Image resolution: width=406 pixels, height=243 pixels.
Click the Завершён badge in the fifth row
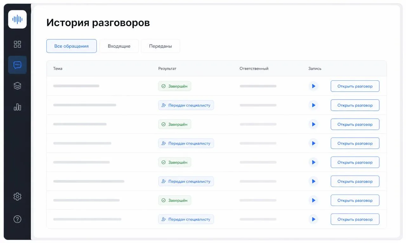point(175,162)
